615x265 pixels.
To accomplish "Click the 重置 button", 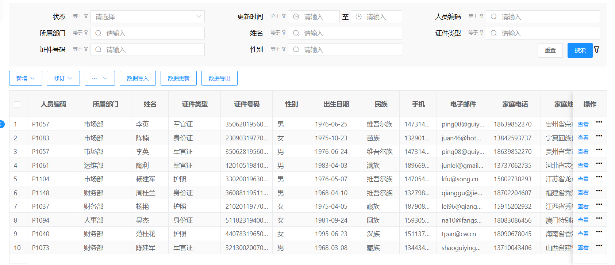I will pyautogui.click(x=550, y=50).
